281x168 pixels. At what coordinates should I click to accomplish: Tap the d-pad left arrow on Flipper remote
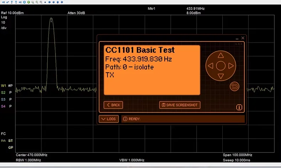[x=211, y=66]
